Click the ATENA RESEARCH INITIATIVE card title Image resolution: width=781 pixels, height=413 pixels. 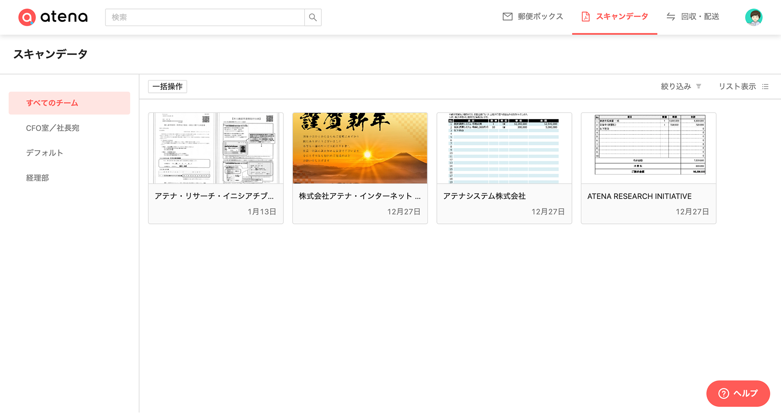coord(639,196)
